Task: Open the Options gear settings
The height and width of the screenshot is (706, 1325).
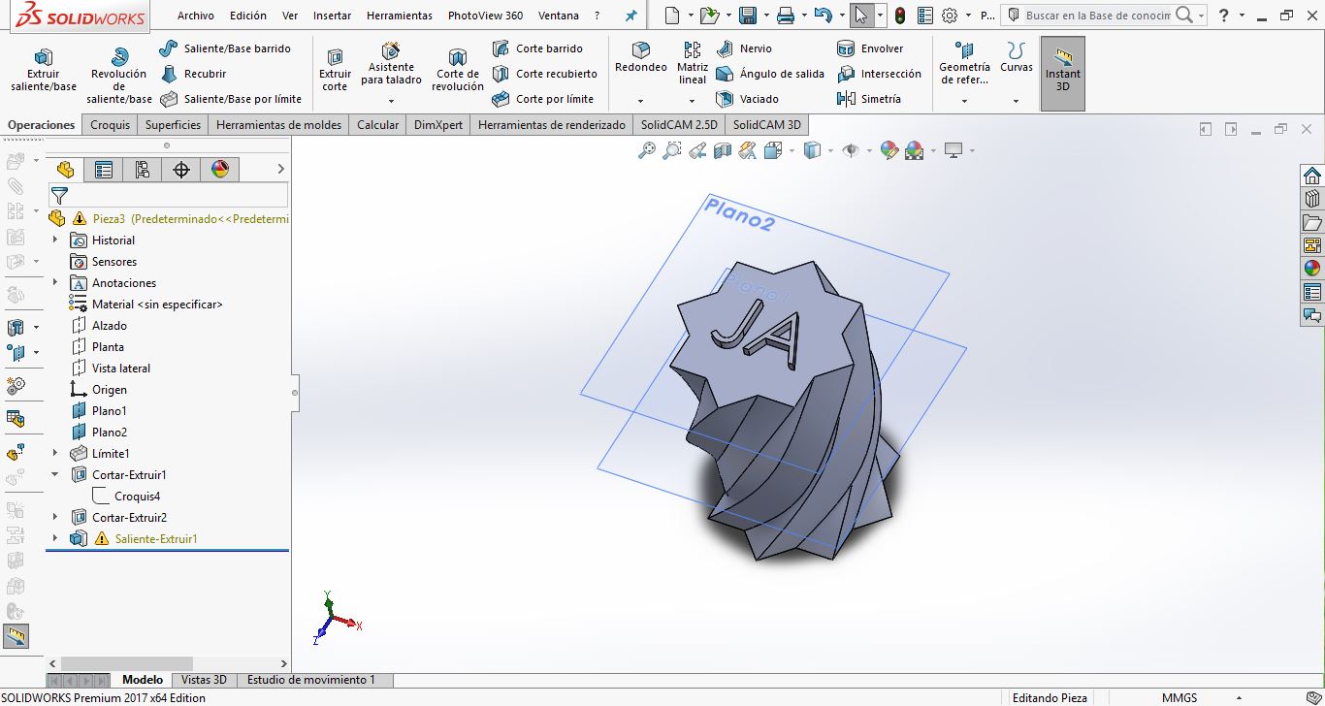Action: click(950, 16)
